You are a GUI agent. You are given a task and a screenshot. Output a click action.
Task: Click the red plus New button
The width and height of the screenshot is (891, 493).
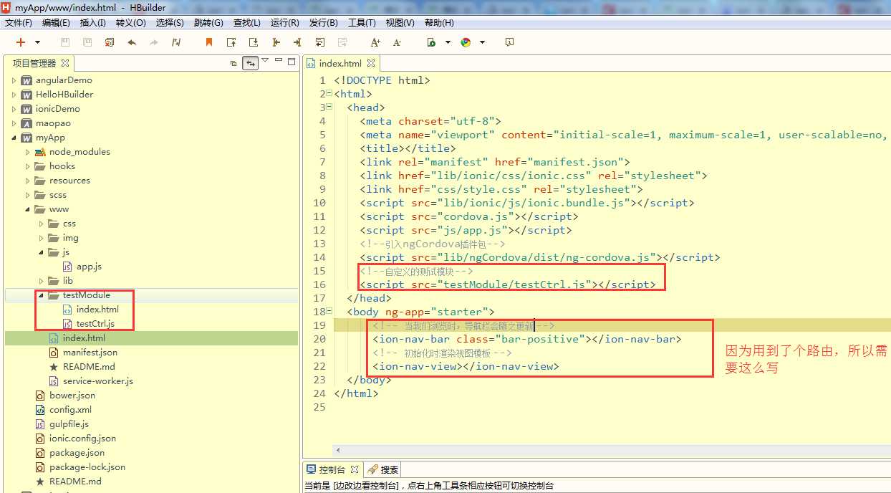(21, 42)
